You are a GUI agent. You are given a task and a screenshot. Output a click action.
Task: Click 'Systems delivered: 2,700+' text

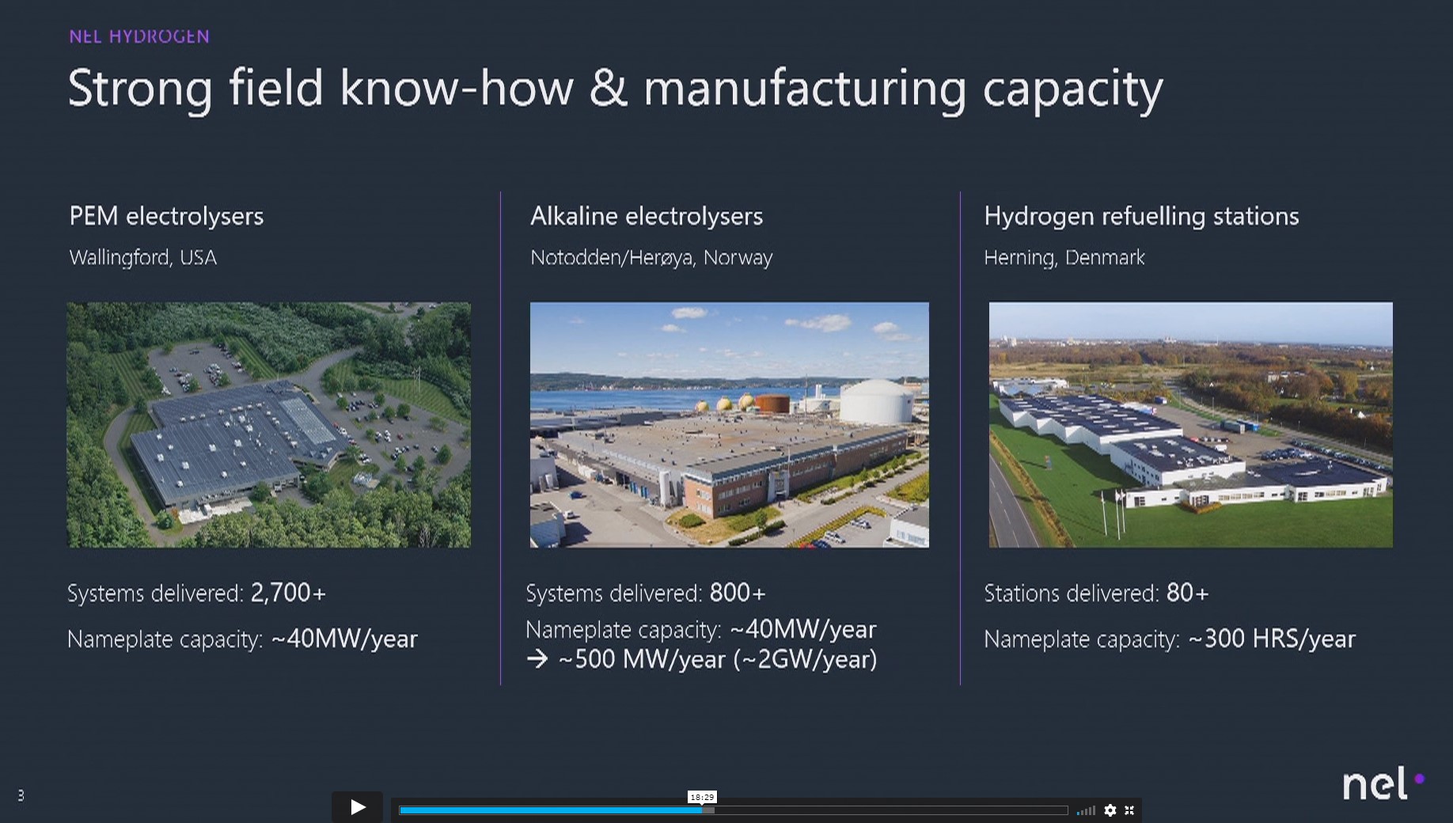tap(197, 593)
